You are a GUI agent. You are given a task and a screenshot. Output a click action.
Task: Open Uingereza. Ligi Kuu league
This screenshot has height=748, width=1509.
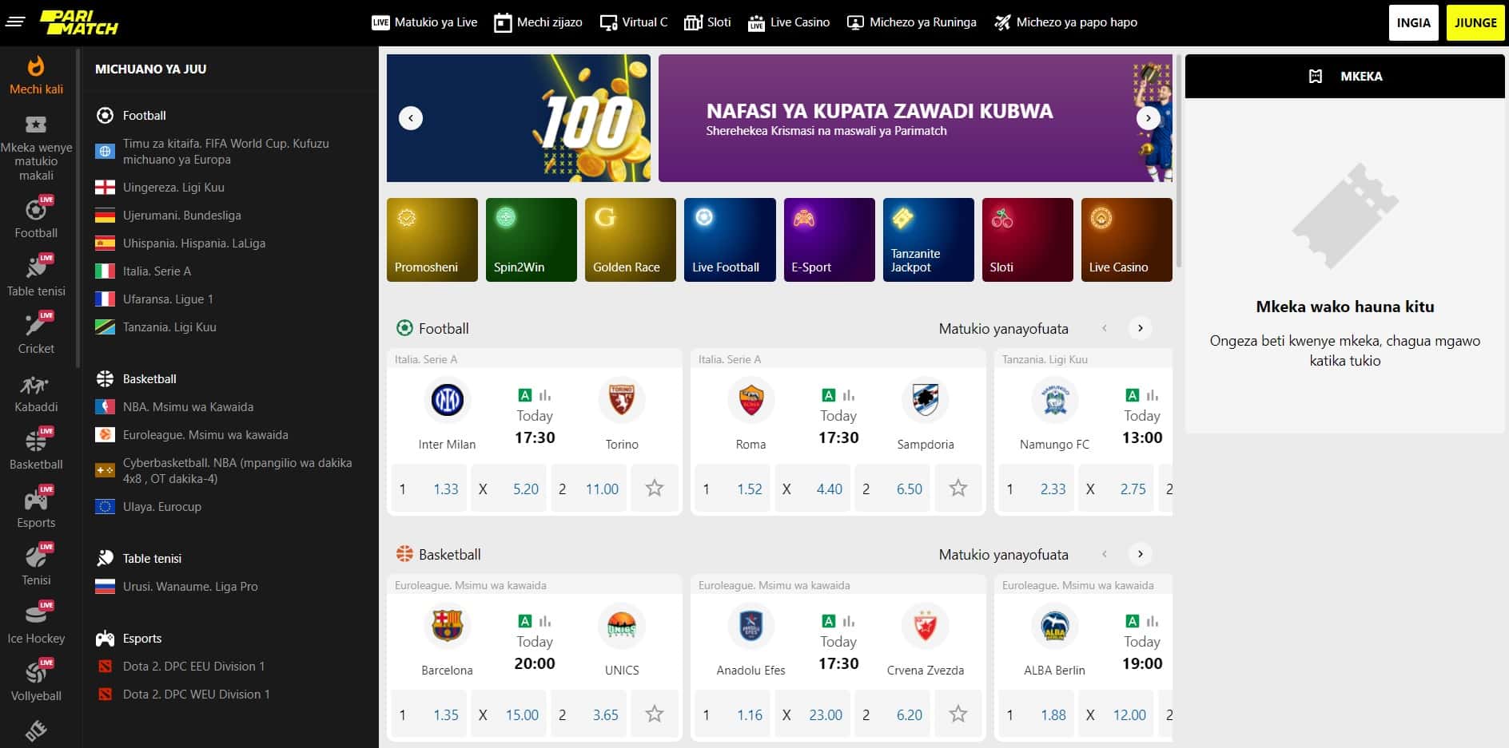pyautogui.click(x=173, y=188)
